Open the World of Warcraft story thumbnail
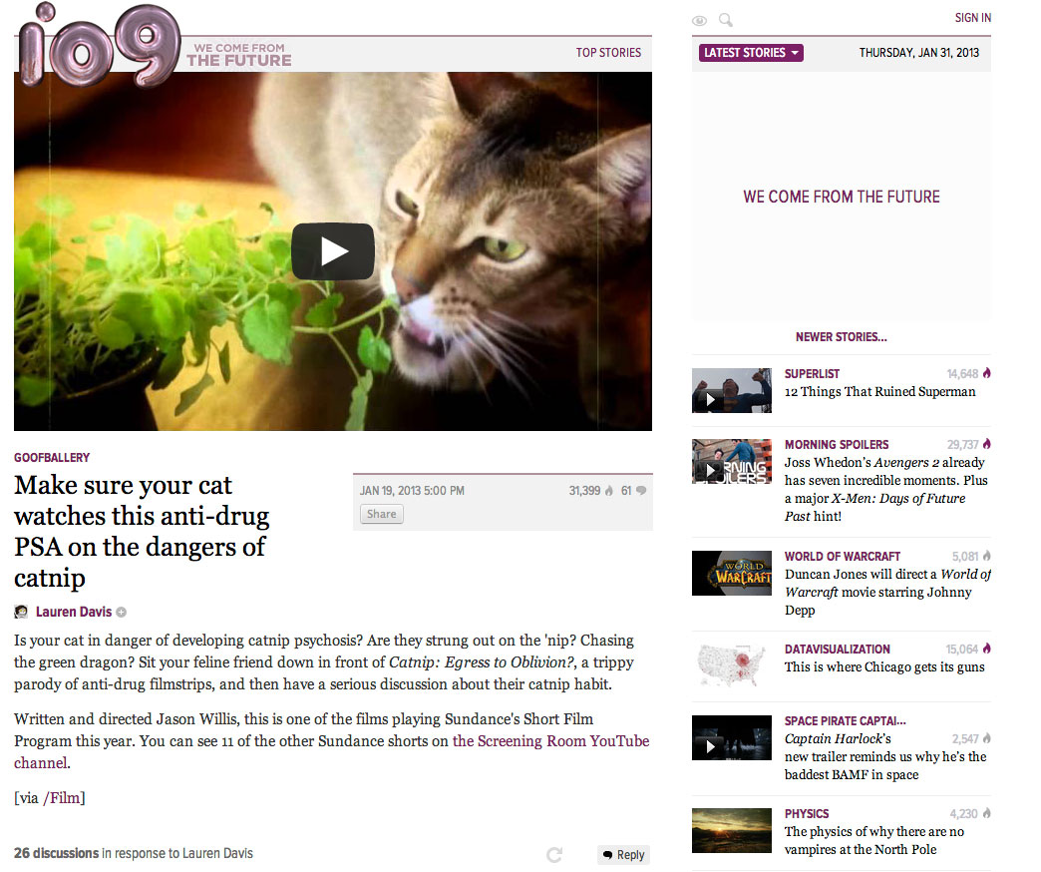Screen dimensions: 1041x872 (x=732, y=573)
